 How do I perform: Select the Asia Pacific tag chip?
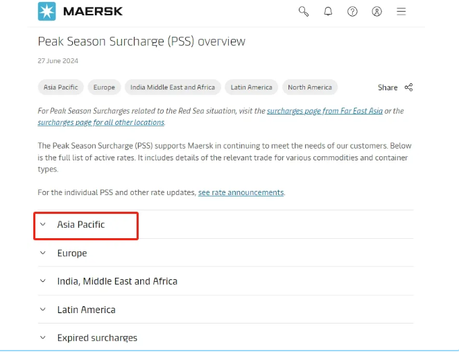(x=60, y=87)
